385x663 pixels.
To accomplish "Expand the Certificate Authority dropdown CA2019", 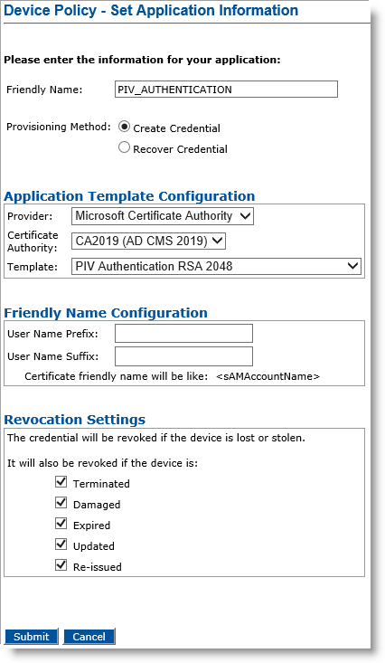I will pos(148,241).
